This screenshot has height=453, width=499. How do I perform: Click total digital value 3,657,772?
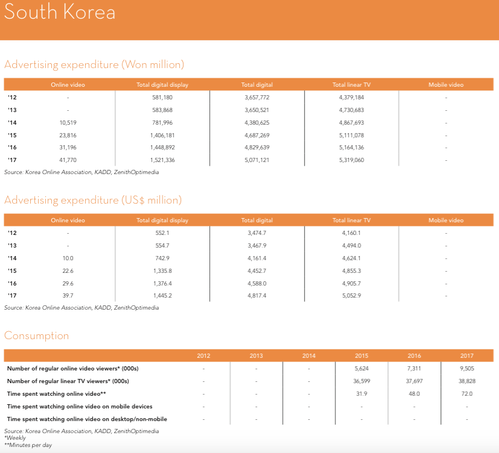pyautogui.click(x=257, y=98)
